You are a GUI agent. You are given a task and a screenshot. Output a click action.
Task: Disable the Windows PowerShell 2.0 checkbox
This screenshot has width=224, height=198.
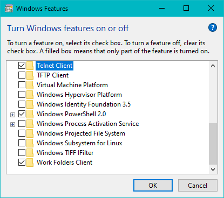[22, 114]
